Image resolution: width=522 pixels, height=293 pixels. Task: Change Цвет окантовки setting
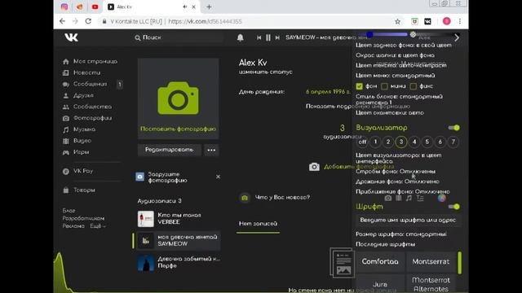(390, 113)
